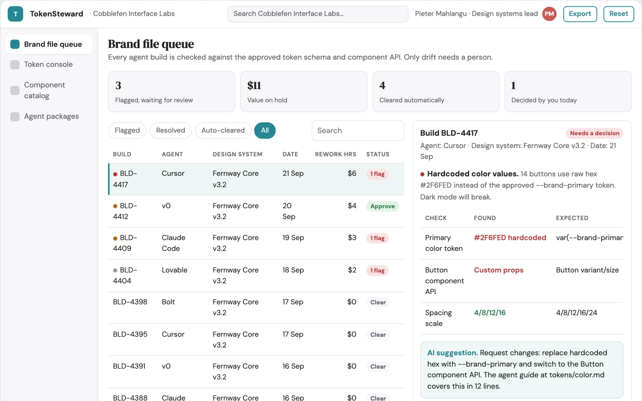This screenshot has height=401, width=642.
Task: Open the Decided by you today card
Action: pos(568,91)
